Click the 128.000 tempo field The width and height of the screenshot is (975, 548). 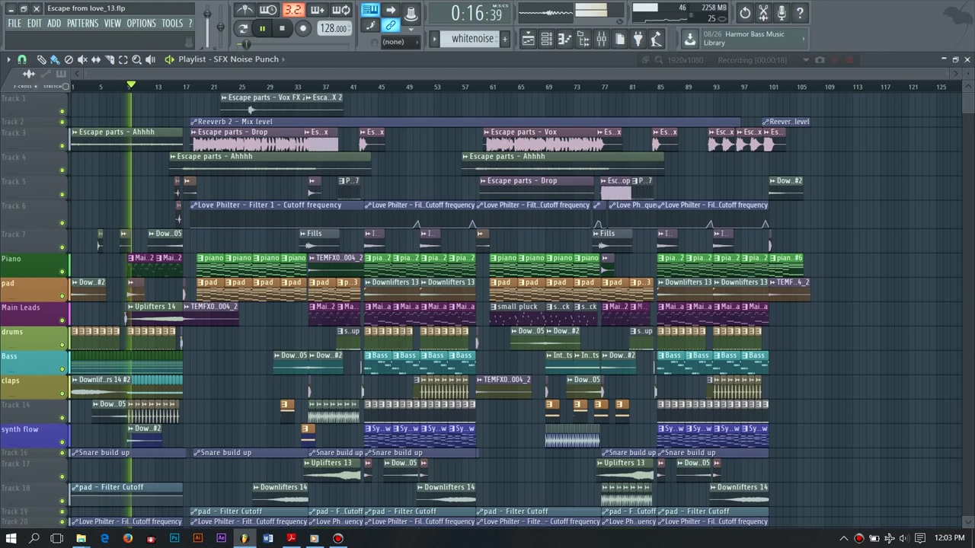click(334, 29)
